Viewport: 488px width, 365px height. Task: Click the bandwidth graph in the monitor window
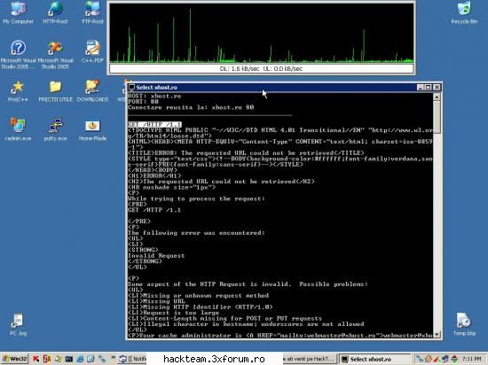tap(261, 33)
